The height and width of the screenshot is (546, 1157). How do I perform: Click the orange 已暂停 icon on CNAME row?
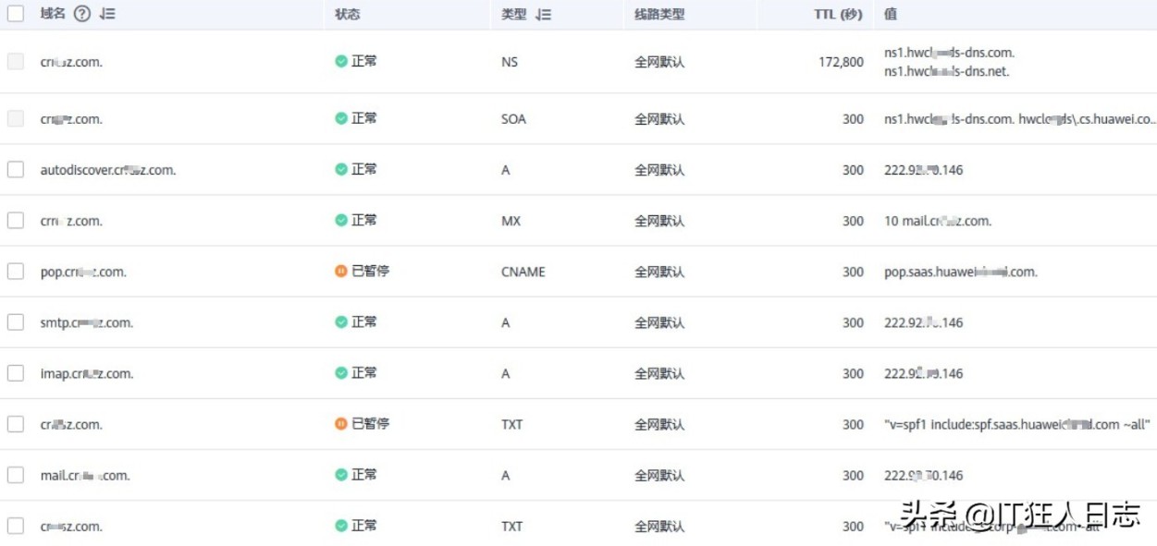(x=341, y=272)
